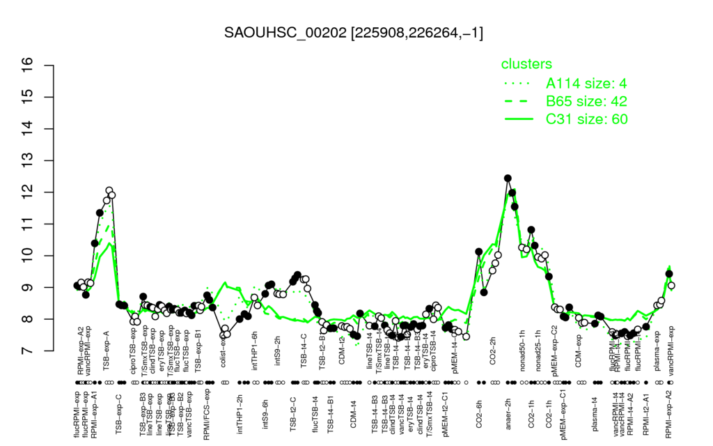The width and height of the screenshot is (713, 446).
Task: Click the 'RPMI/FCS-exp' condition label
Action: [206, 415]
